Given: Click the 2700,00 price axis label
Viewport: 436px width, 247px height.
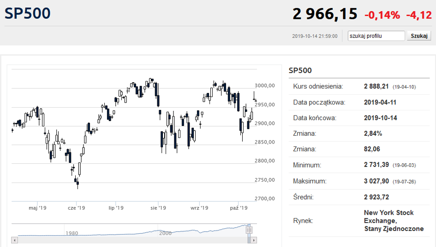Looking at the screenshot, I should 265,199.
